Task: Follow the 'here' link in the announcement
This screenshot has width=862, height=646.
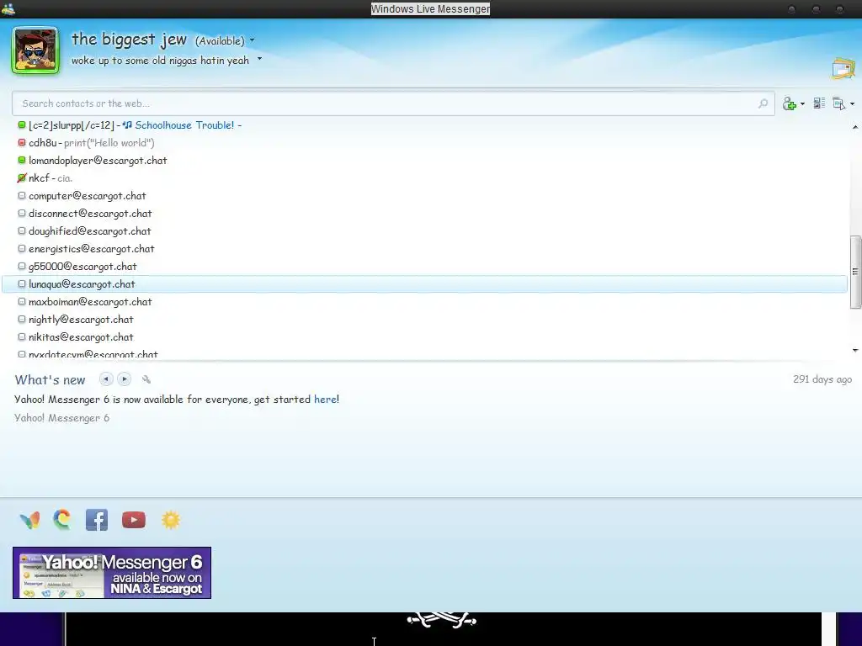Action: point(325,400)
